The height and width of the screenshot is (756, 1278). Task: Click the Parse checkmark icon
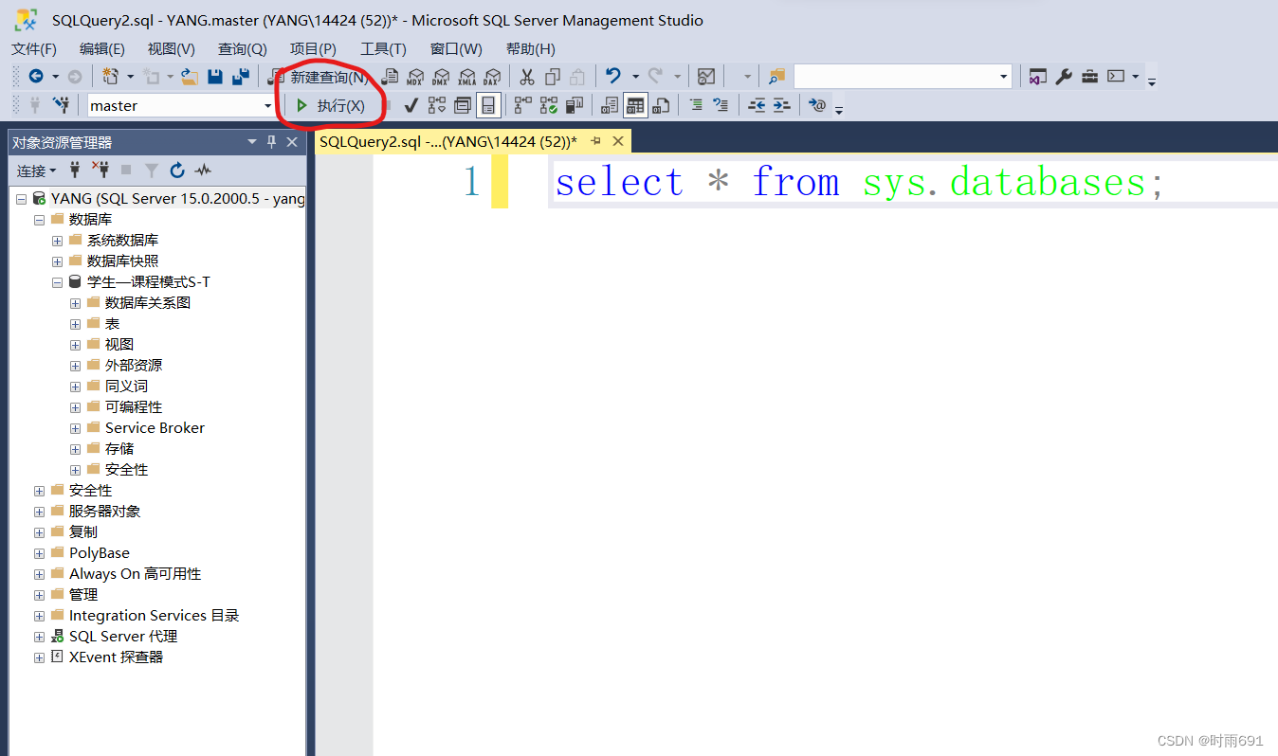411,105
